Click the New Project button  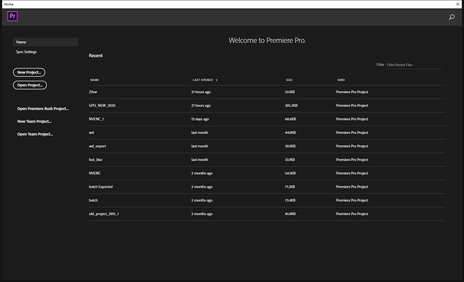(29, 72)
